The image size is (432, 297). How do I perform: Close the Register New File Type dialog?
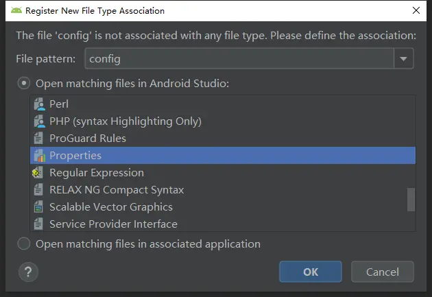(x=416, y=11)
